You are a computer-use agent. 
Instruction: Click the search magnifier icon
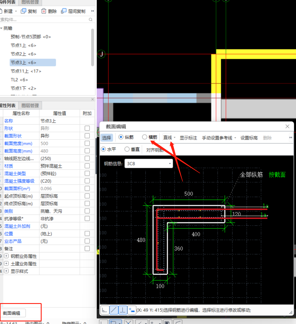[x=90, y=19]
